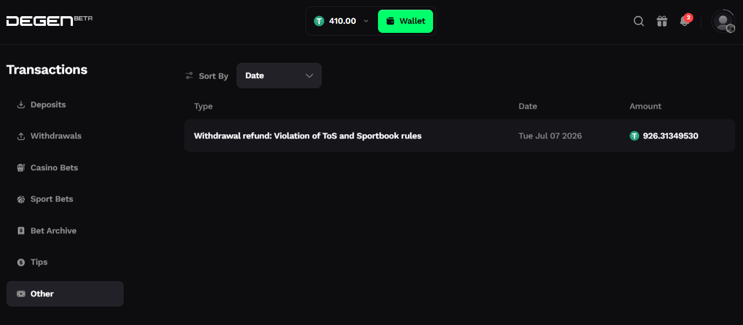Open the Date sort dropdown
Viewport: 743px width, 325px height.
click(279, 75)
